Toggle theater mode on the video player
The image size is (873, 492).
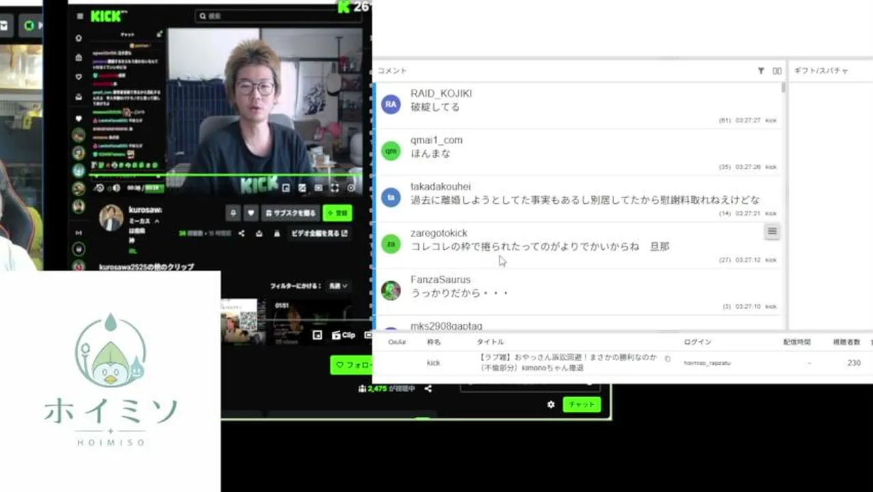coord(318,188)
